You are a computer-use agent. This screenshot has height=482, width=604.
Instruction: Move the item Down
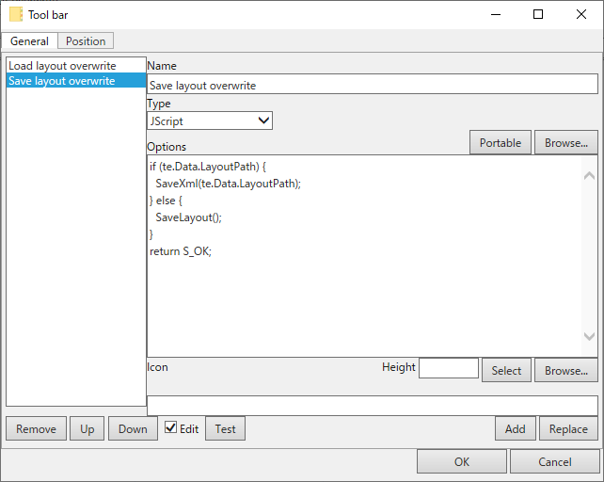tap(133, 428)
